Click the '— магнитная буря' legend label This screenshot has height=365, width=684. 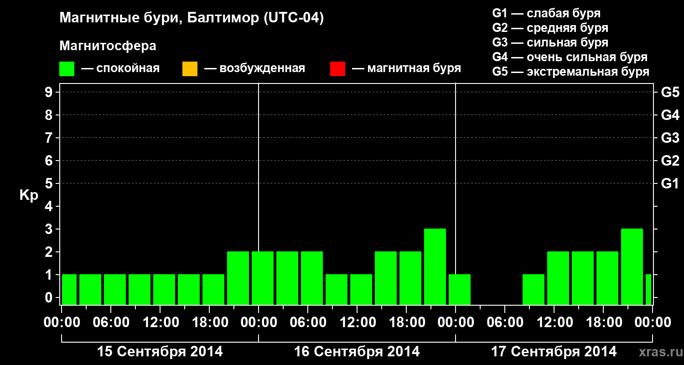pyautogui.click(x=406, y=68)
